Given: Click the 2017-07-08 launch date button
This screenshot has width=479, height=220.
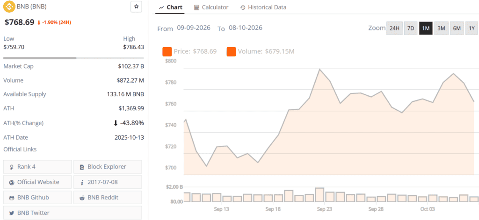Looking at the screenshot, I should coord(108,182).
